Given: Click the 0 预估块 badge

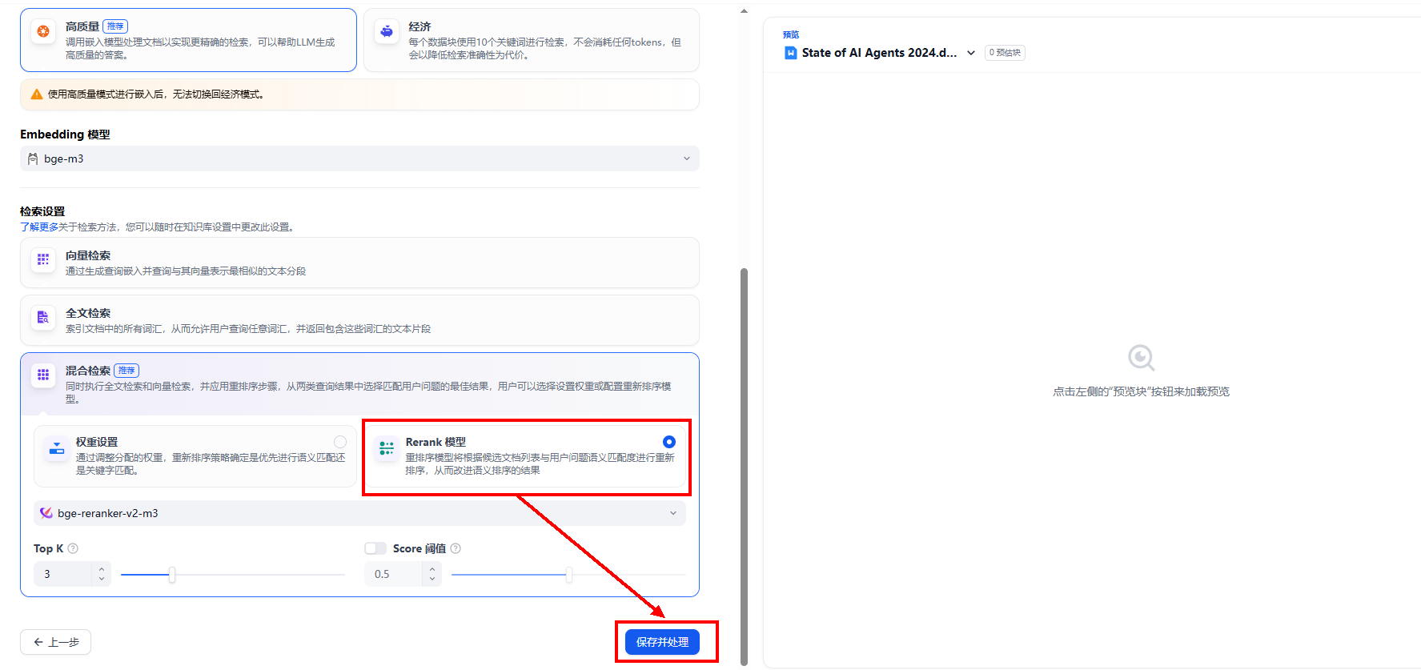Looking at the screenshot, I should point(1005,53).
